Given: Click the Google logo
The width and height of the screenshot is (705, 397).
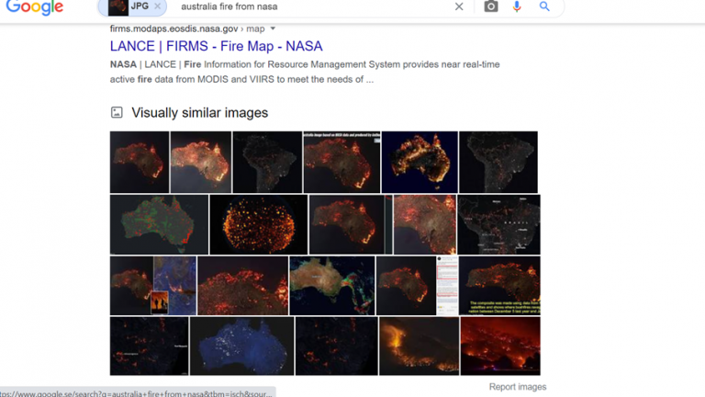Looking at the screenshot, I should click(35, 7).
